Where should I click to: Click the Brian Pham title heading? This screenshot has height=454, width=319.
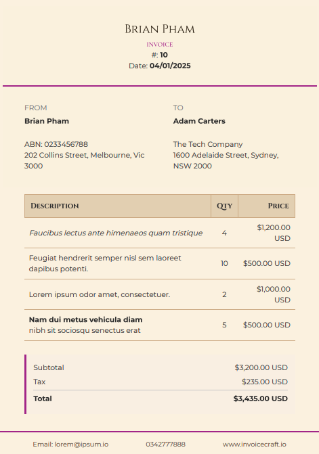tap(160, 29)
